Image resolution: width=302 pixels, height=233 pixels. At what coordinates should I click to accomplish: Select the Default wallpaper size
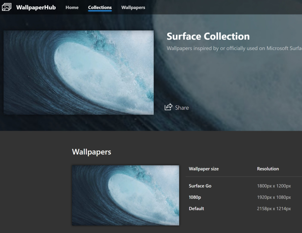point(196,209)
